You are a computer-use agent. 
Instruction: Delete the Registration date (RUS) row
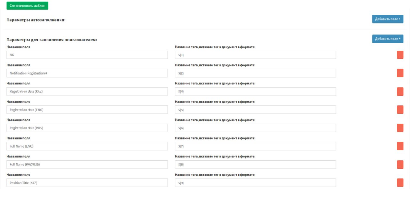tap(400, 128)
